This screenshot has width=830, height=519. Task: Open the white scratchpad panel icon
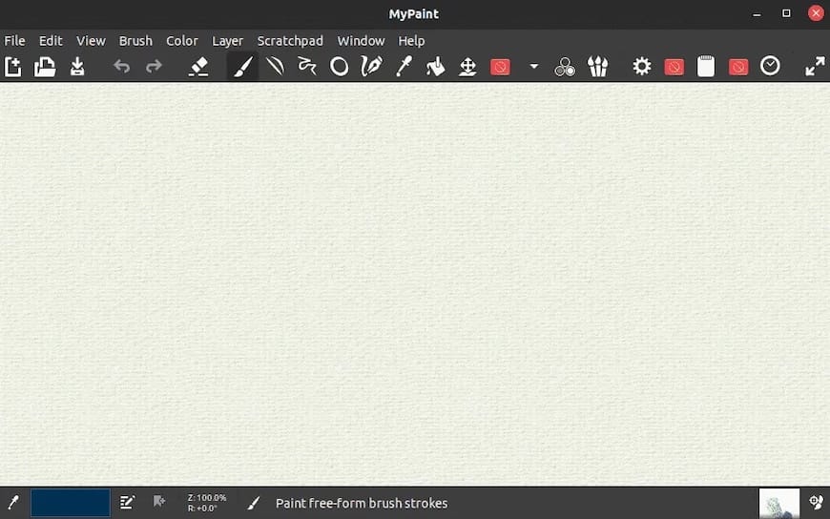coord(706,67)
